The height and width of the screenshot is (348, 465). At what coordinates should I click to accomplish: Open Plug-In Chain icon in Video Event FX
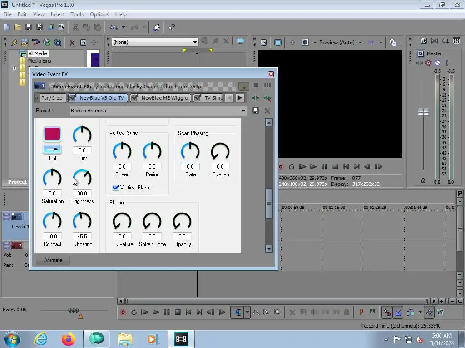coord(256,98)
